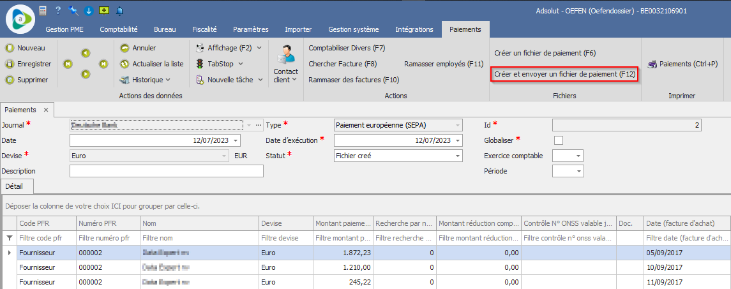Close the Paiements document tab

46,110
